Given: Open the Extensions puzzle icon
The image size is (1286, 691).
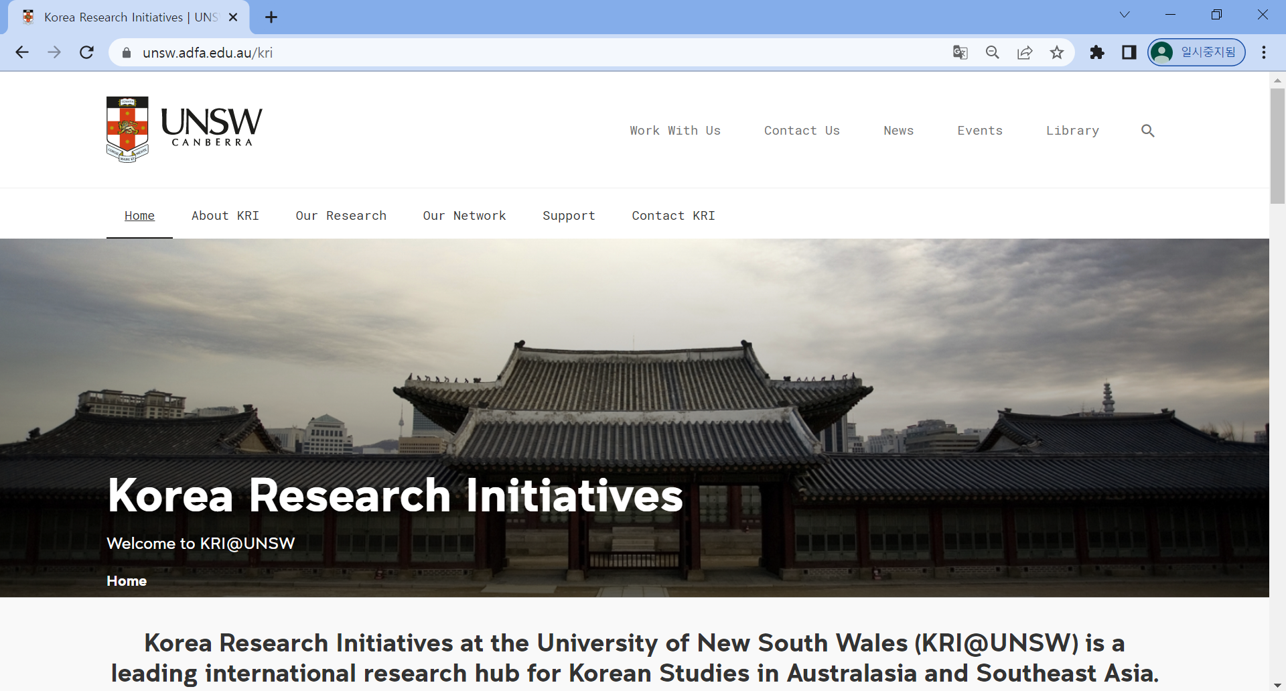Looking at the screenshot, I should click(x=1097, y=52).
